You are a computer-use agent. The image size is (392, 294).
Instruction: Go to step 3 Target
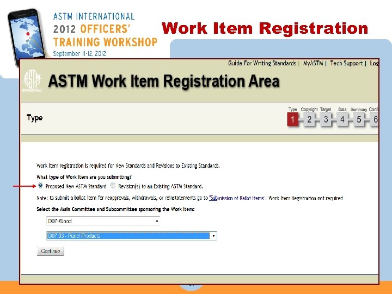[x=326, y=119]
